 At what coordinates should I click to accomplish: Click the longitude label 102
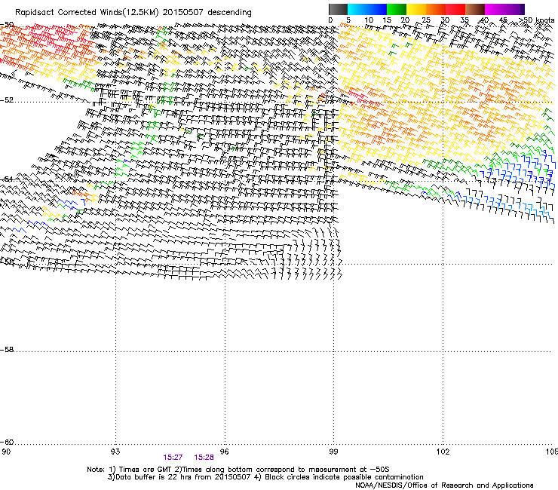point(443,452)
